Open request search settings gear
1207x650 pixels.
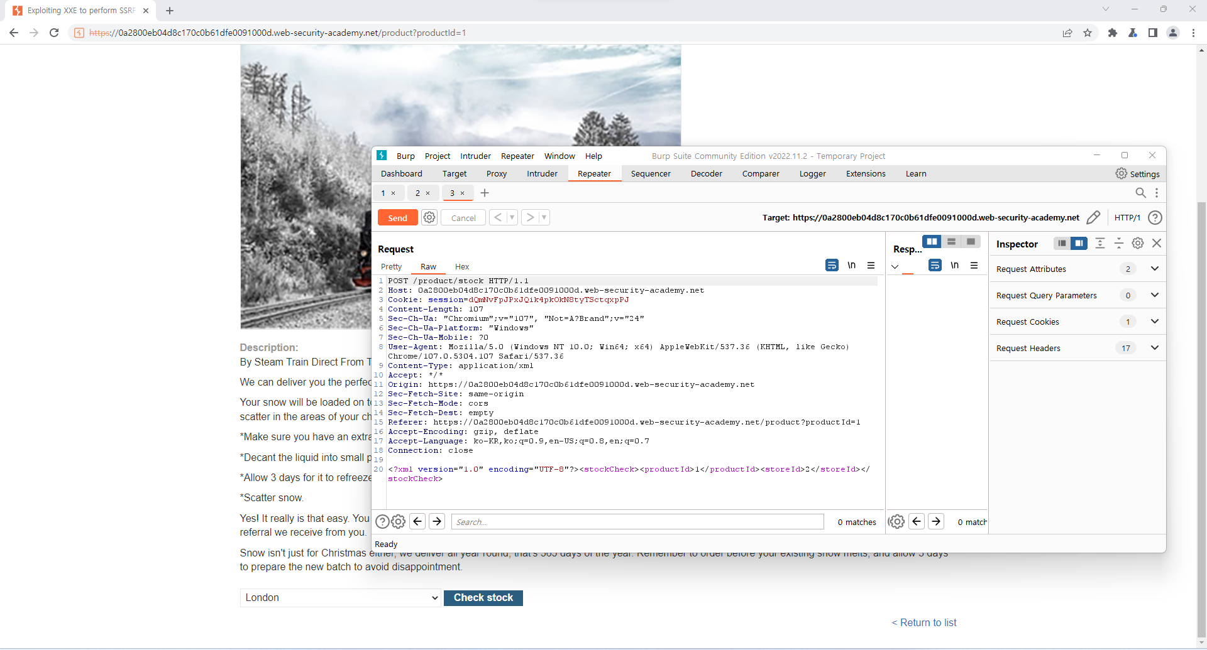(x=399, y=522)
